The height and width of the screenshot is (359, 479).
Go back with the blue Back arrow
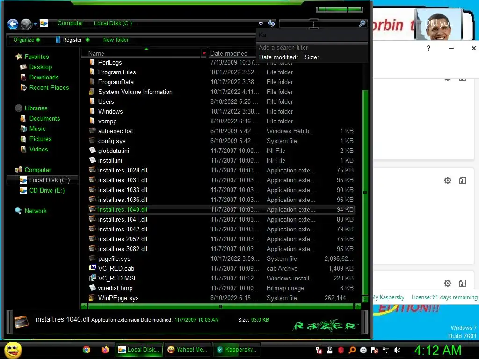coord(13,24)
